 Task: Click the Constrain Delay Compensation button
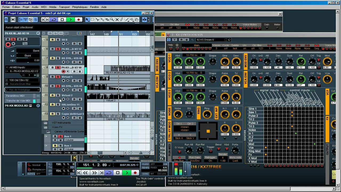pyautogui.click(x=13, y=19)
